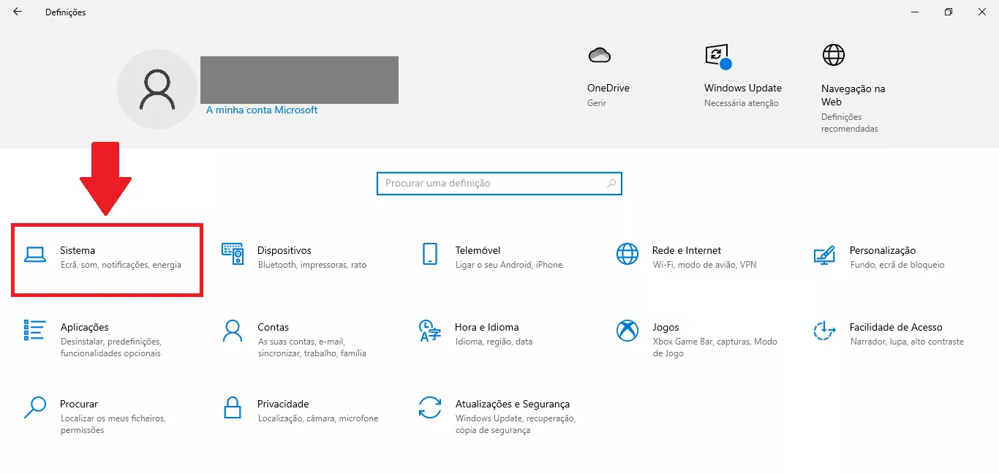Click 'Bluetooth, impressoras, rato' description
The width and height of the screenshot is (999, 474).
click(312, 265)
